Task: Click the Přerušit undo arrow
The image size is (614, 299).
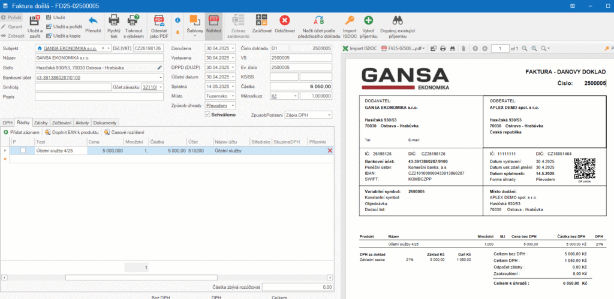Action: tap(93, 20)
